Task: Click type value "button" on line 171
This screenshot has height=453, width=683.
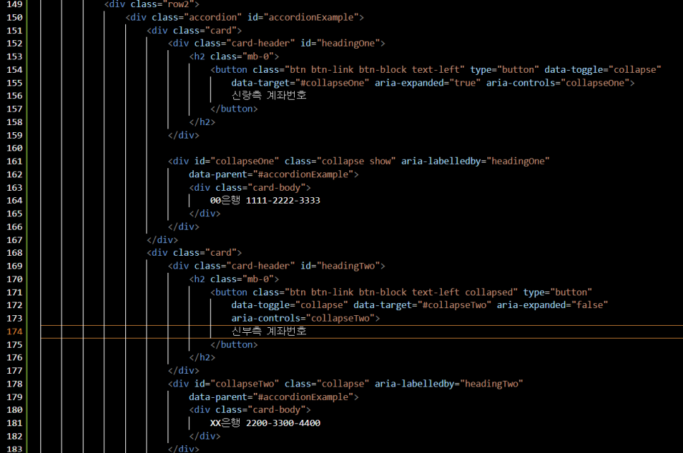Action: pyautogui.click(x=571, y=293)
